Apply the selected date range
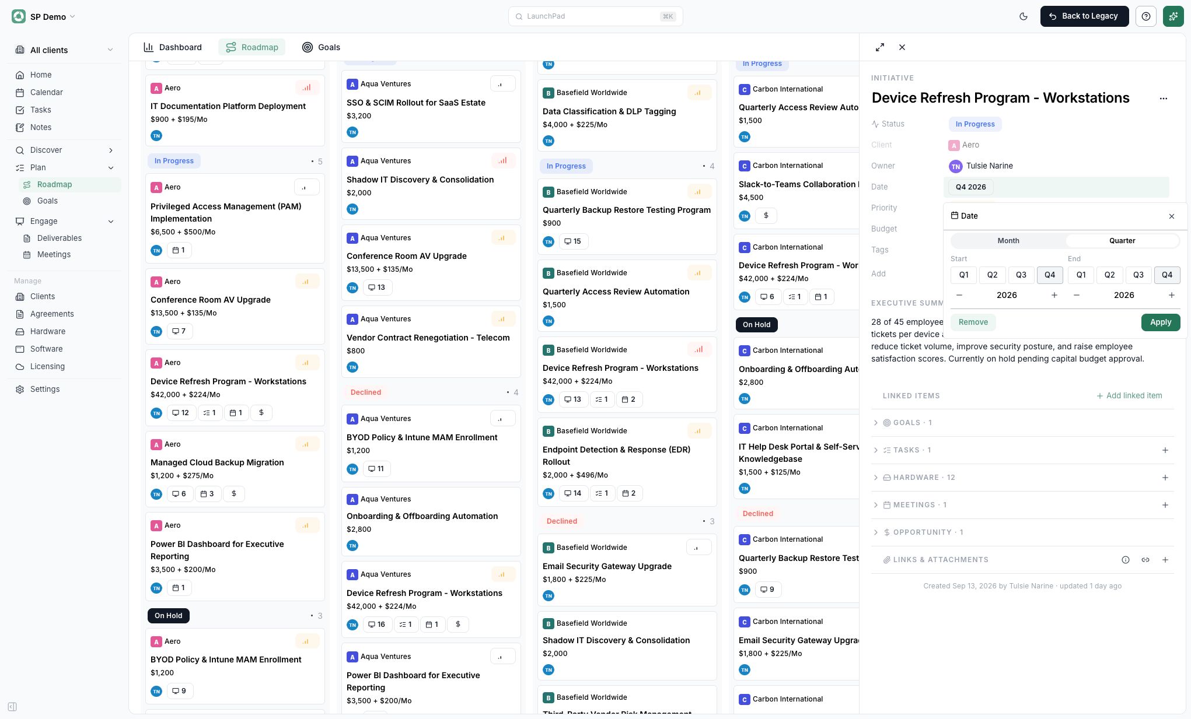 (1161, 322)
